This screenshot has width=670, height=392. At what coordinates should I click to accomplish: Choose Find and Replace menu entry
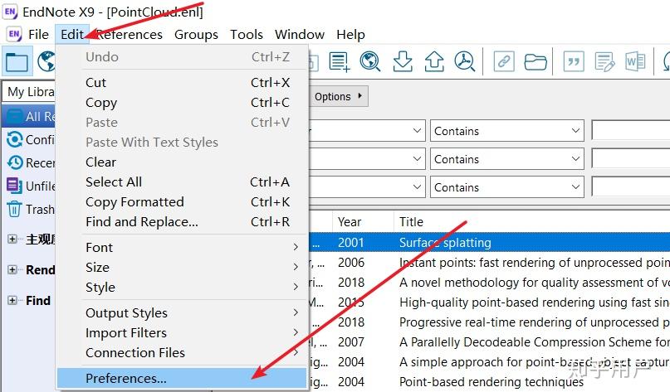click(x=183, y=222)
